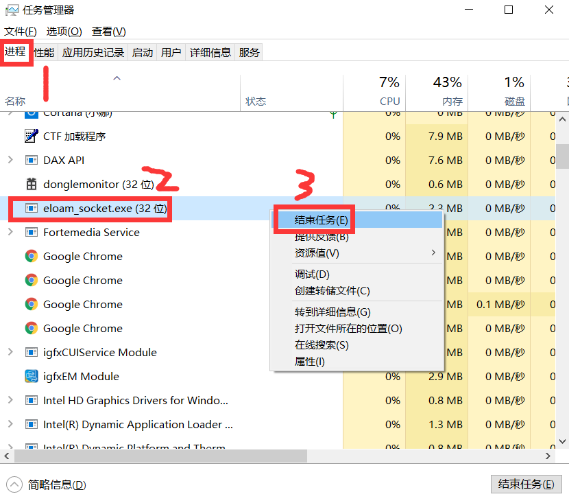Switch to the 性能 tab

click(45, 53)
